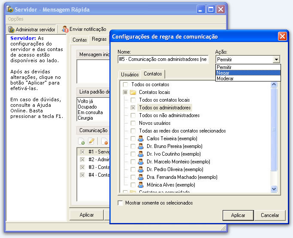Choose Negar in the Ação list

[x=248, y=72]
